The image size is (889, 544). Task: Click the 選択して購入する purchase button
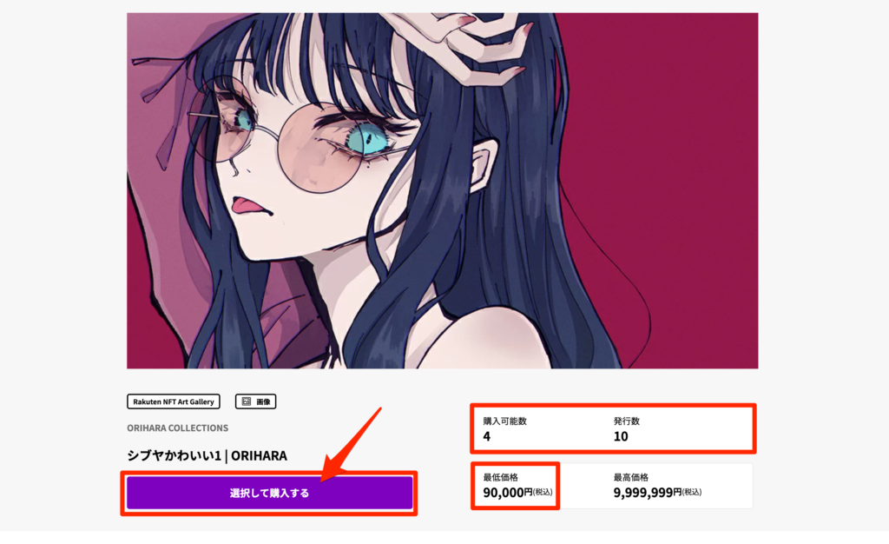[269, 493]
